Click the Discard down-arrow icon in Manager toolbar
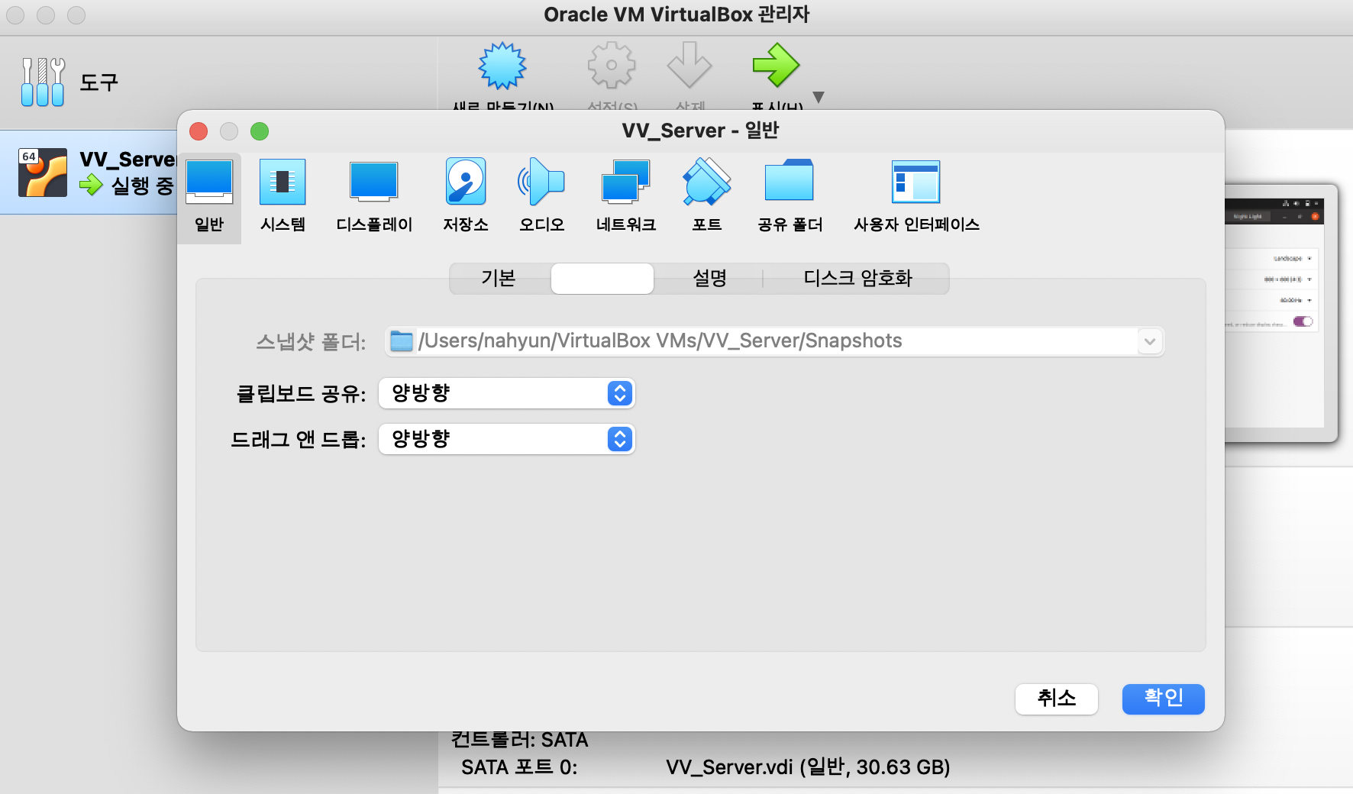The width and height of the screenshot is (1353, 794). pos(689,66)
